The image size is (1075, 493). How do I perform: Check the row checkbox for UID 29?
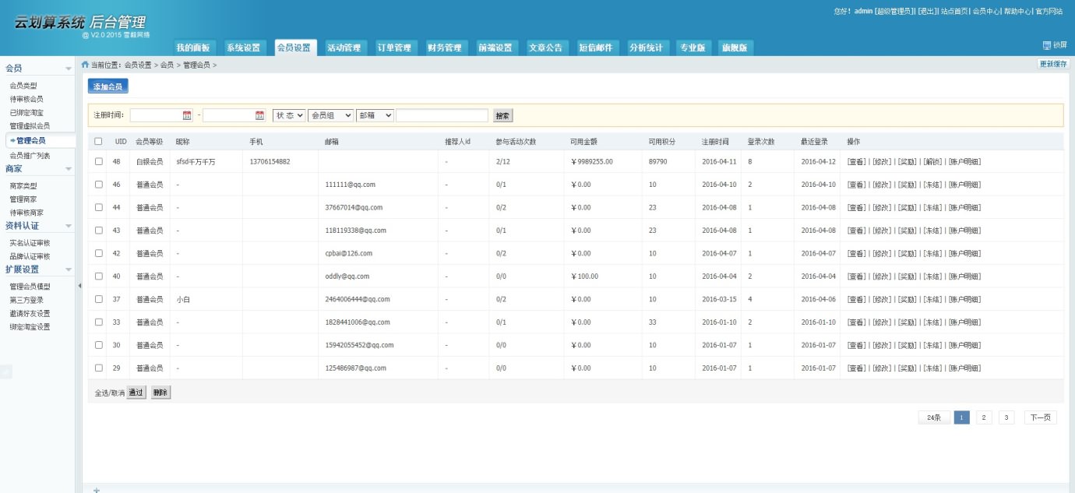(98, 368)
